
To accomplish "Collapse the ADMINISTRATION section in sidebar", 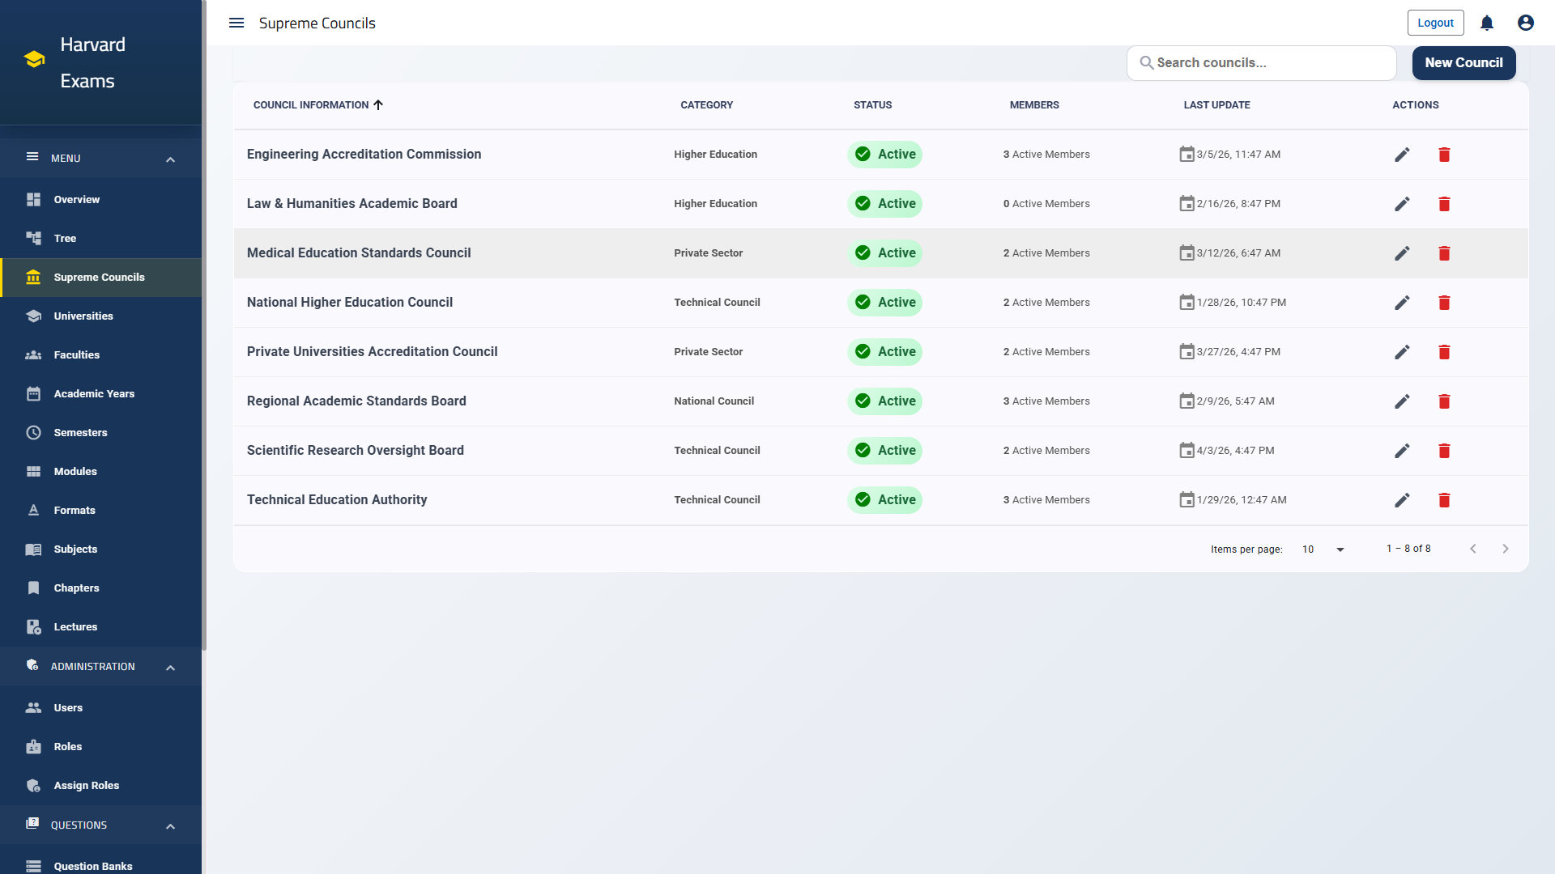I will (x=170, y=667).
